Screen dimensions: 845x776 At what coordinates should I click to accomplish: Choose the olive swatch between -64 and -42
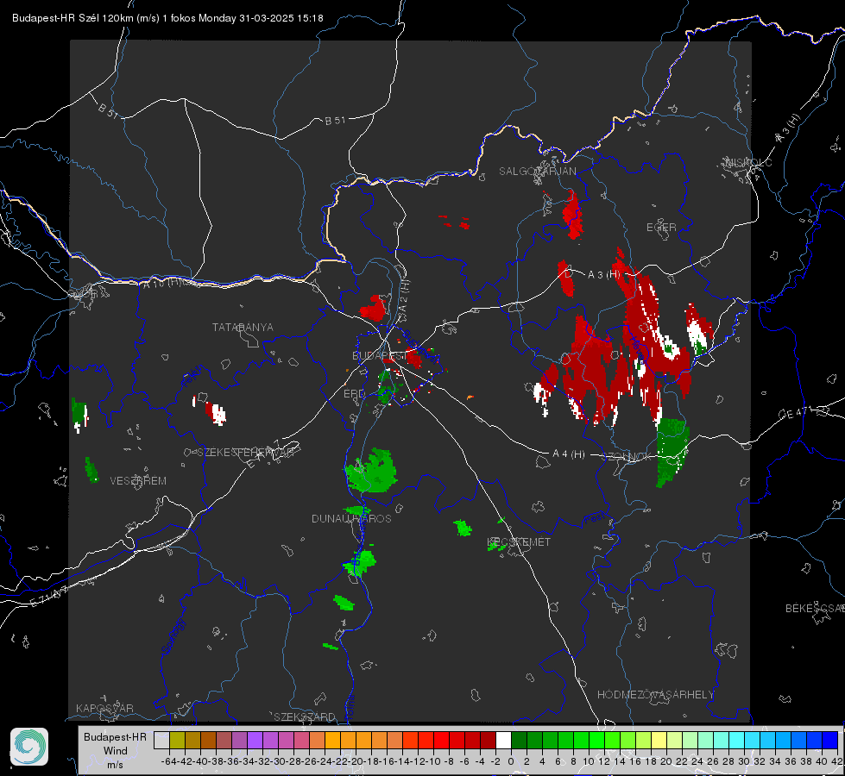[177, 741]
